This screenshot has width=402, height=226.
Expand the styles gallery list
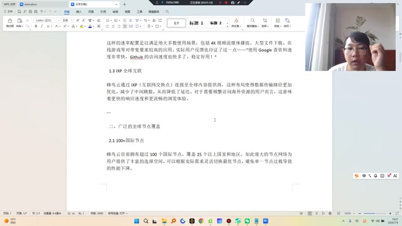click(227, 26)
